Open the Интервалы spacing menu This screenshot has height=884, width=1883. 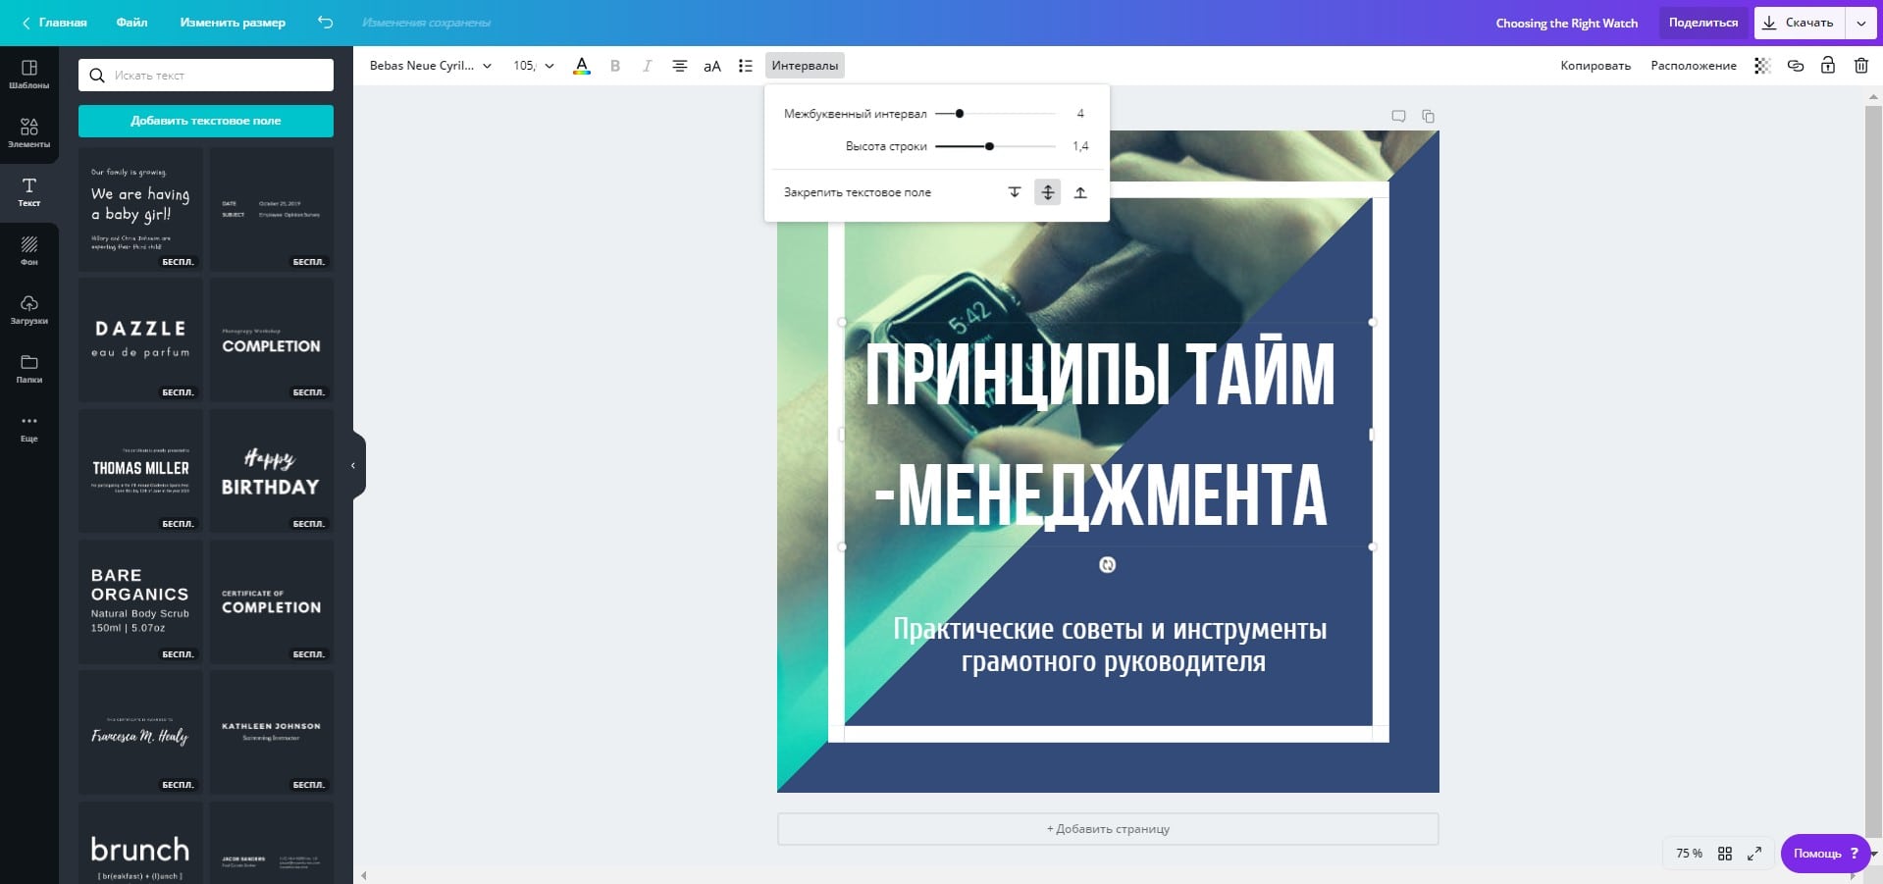[x=805, y=66]
